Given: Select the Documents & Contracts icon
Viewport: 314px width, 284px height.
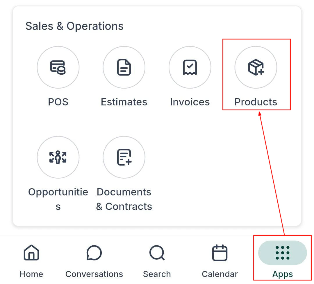Looking at the screenshot, I should point(124,157).
